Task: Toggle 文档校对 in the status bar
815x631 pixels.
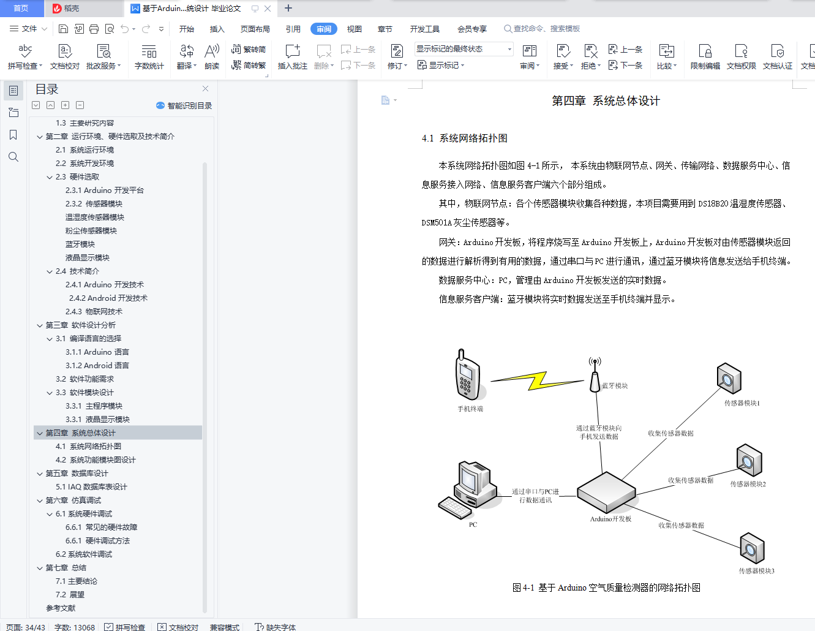Action: pos(178,627)
